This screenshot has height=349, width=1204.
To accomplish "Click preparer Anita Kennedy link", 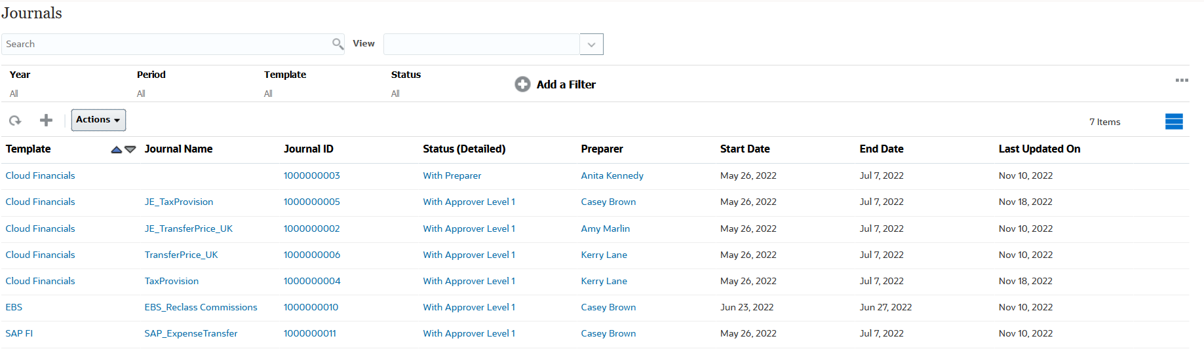I will pos(612,175).
